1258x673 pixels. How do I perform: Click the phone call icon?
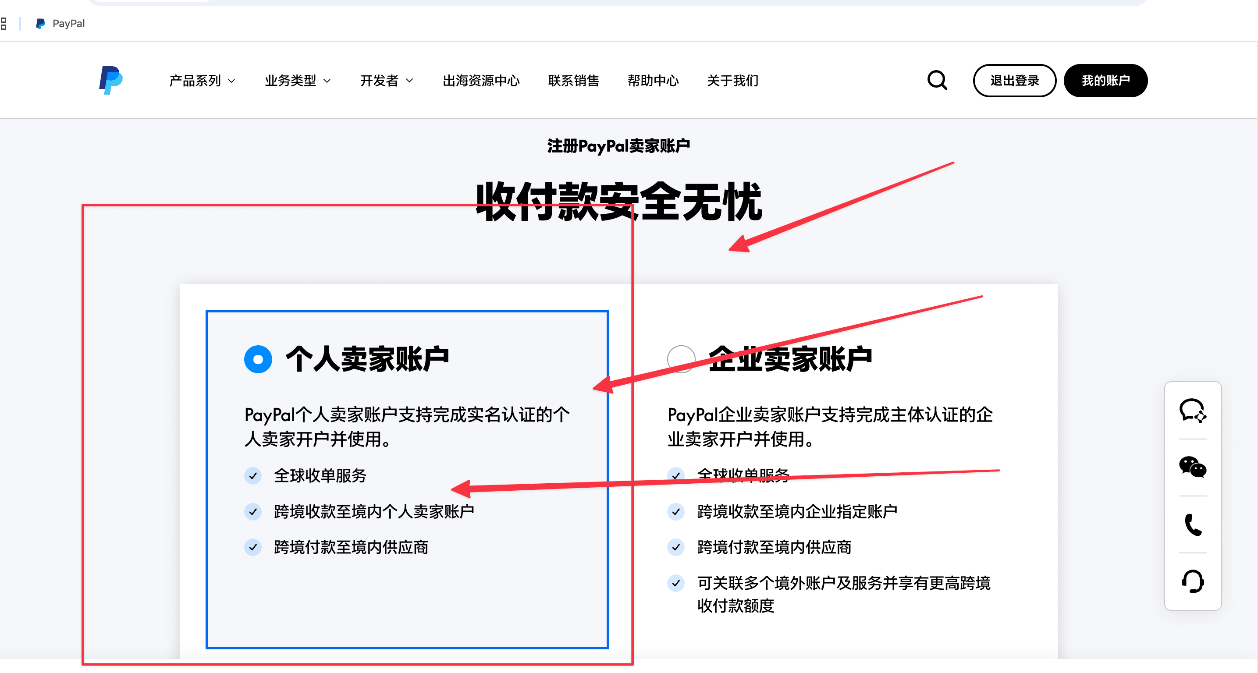pyautogui.click(x=1192, y=524)
